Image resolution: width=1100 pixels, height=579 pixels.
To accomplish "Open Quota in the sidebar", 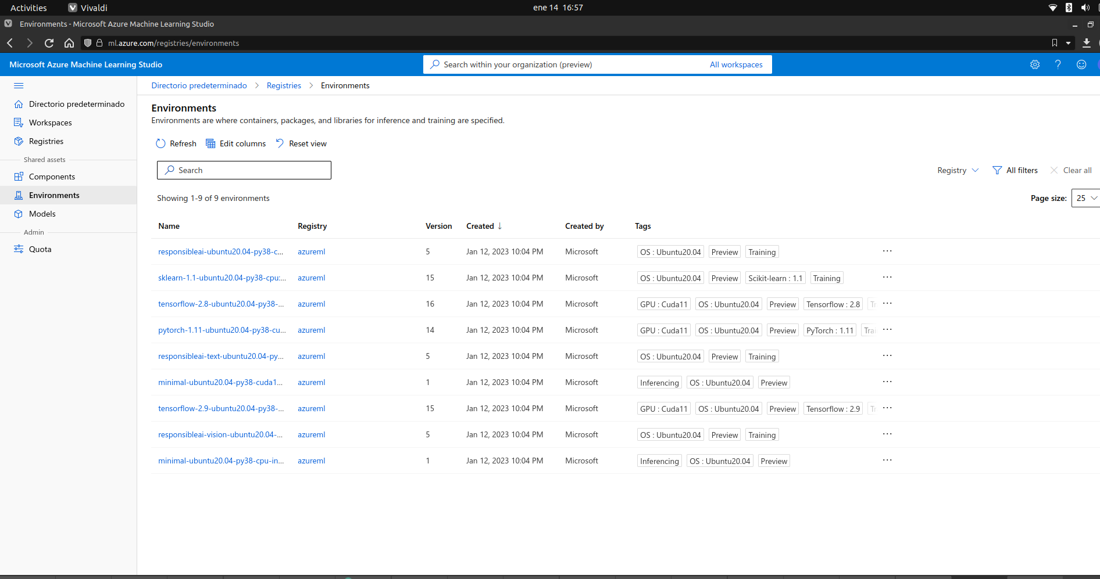I will point(69,249).
